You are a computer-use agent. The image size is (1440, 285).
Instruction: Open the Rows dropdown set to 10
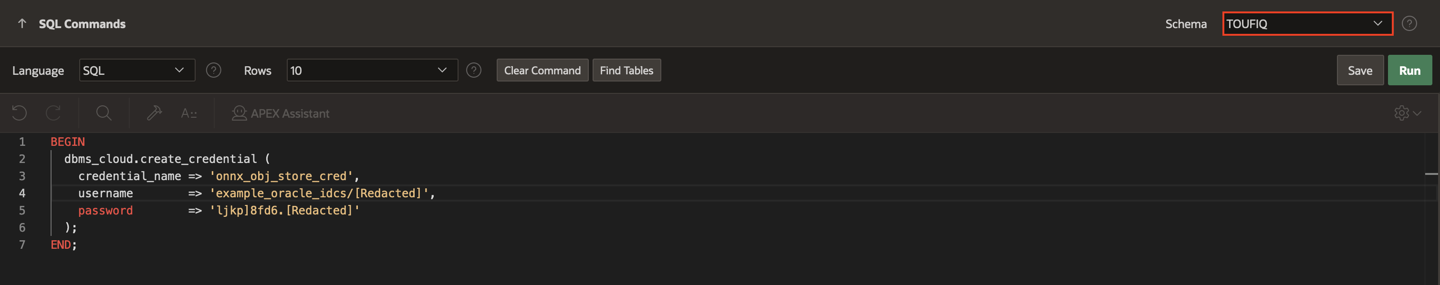coord(372,71)
